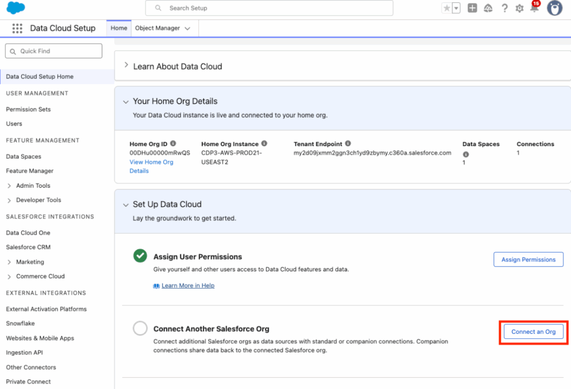Open Global Actions plus icon

[473, 8]
